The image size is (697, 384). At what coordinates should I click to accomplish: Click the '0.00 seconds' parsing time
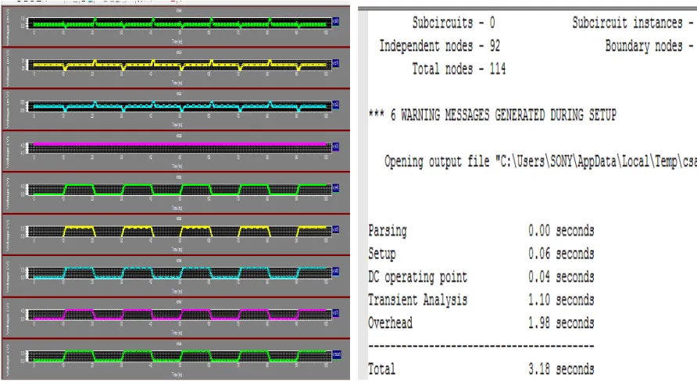561,230
